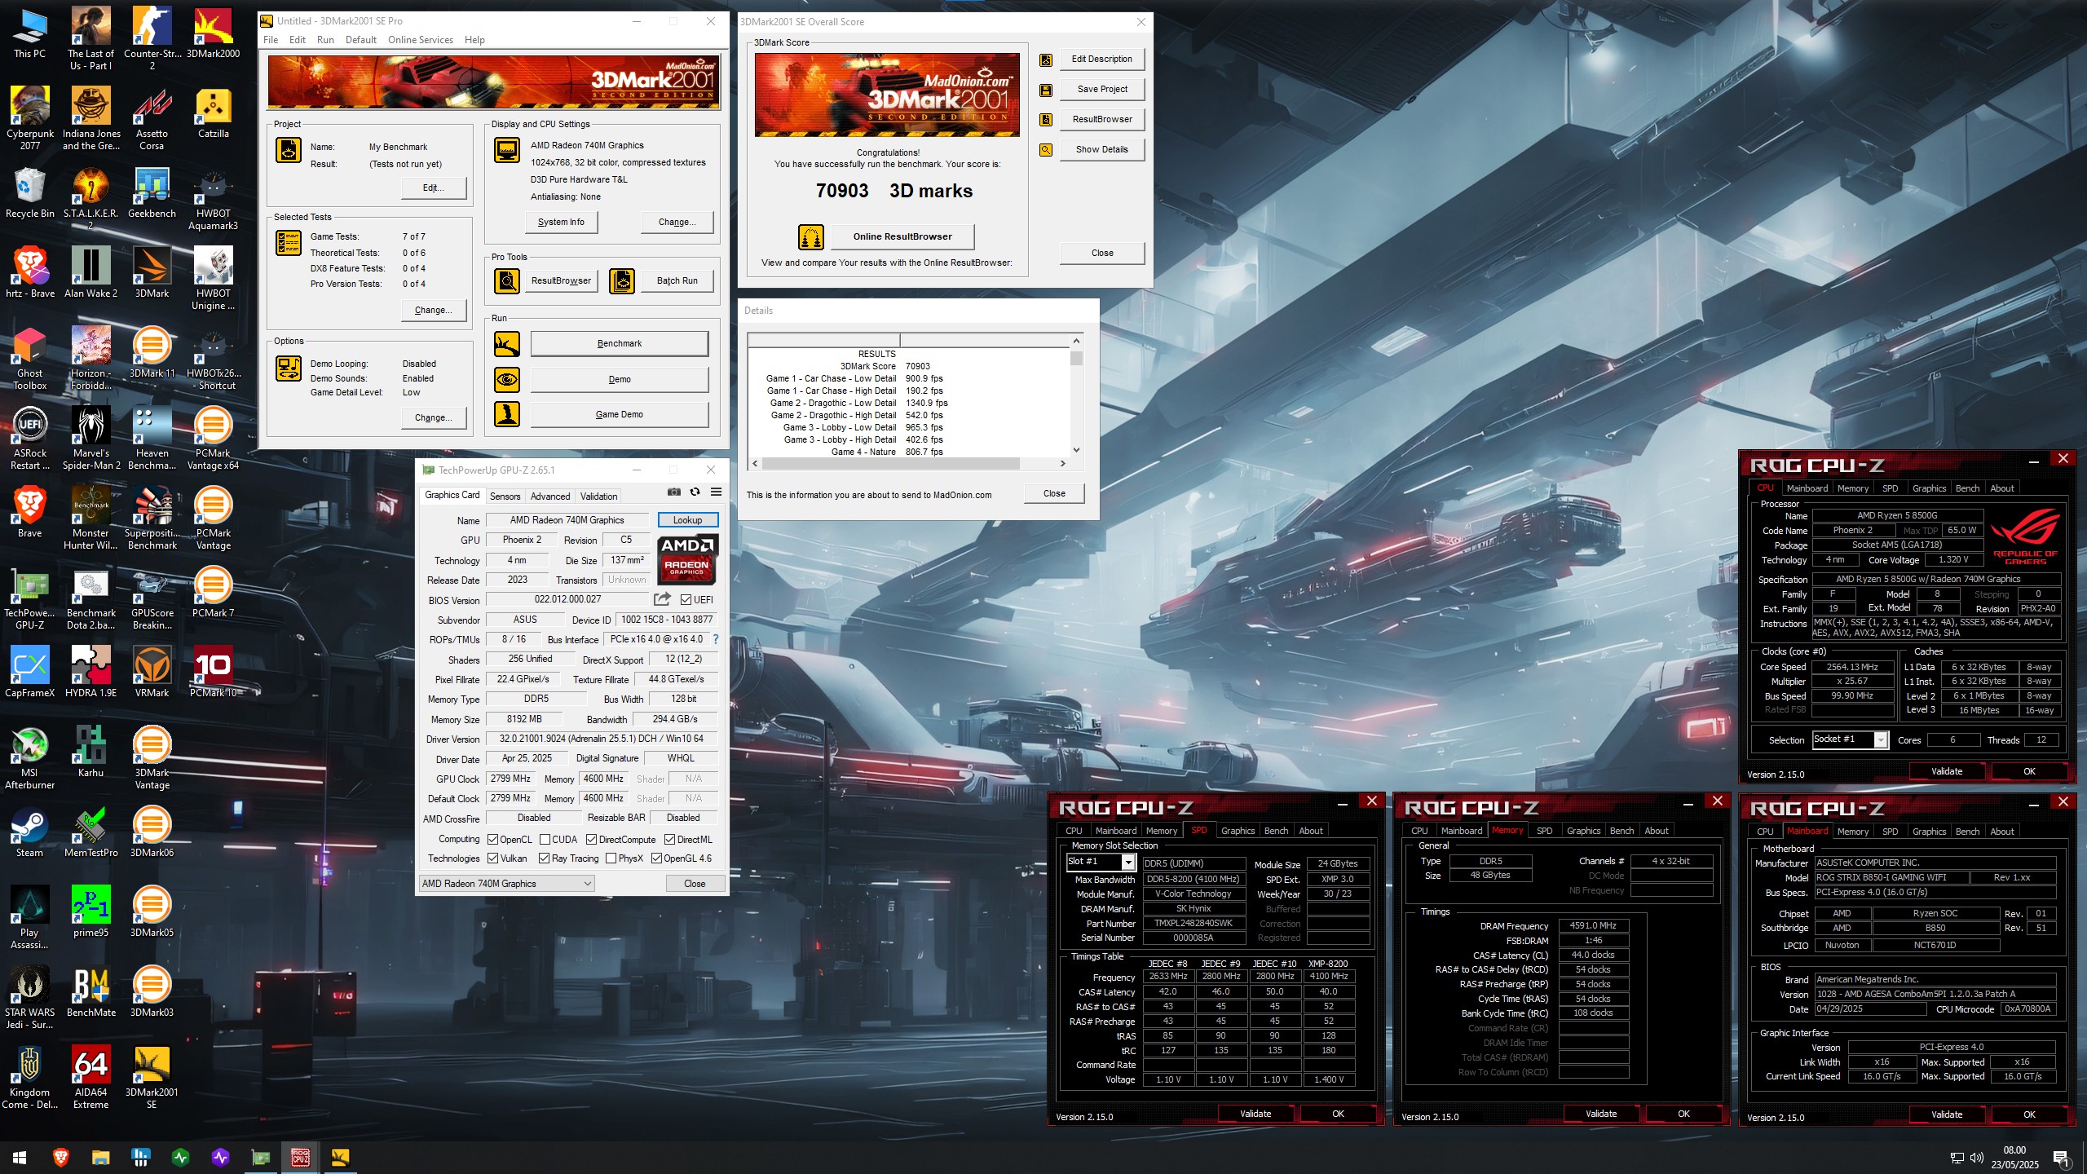Image resolution: width=2087 pixels, height=1174 pixels.
Task: Open the GPU-Z hamburger menu icon
Action: point(716,492)
